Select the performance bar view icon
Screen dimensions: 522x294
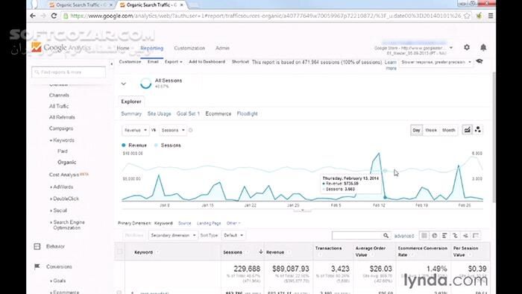tap(444, 235)
